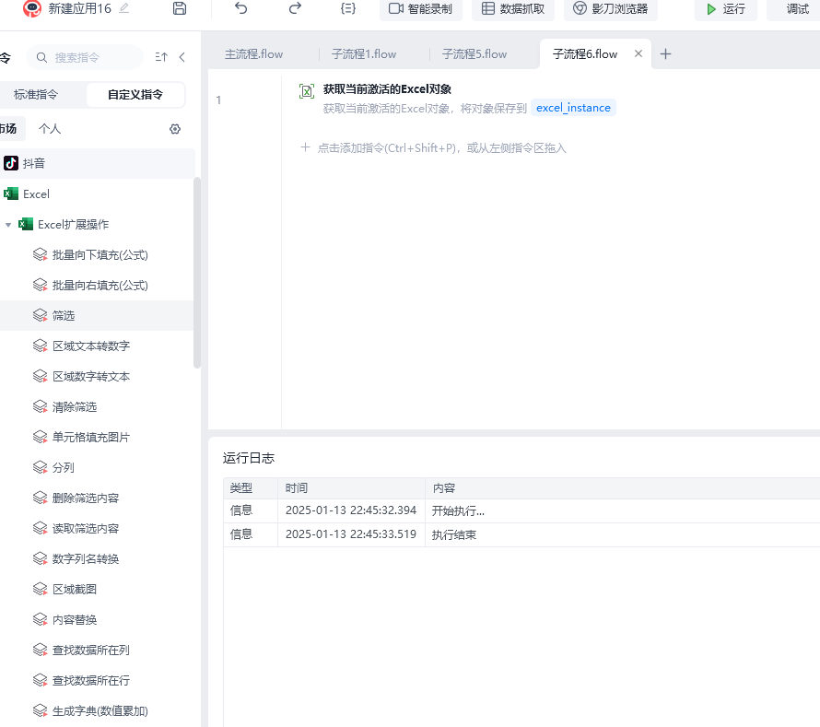Open the variables {=} icon
Screen dimensions: 820x727
click(x=347, y=8)
